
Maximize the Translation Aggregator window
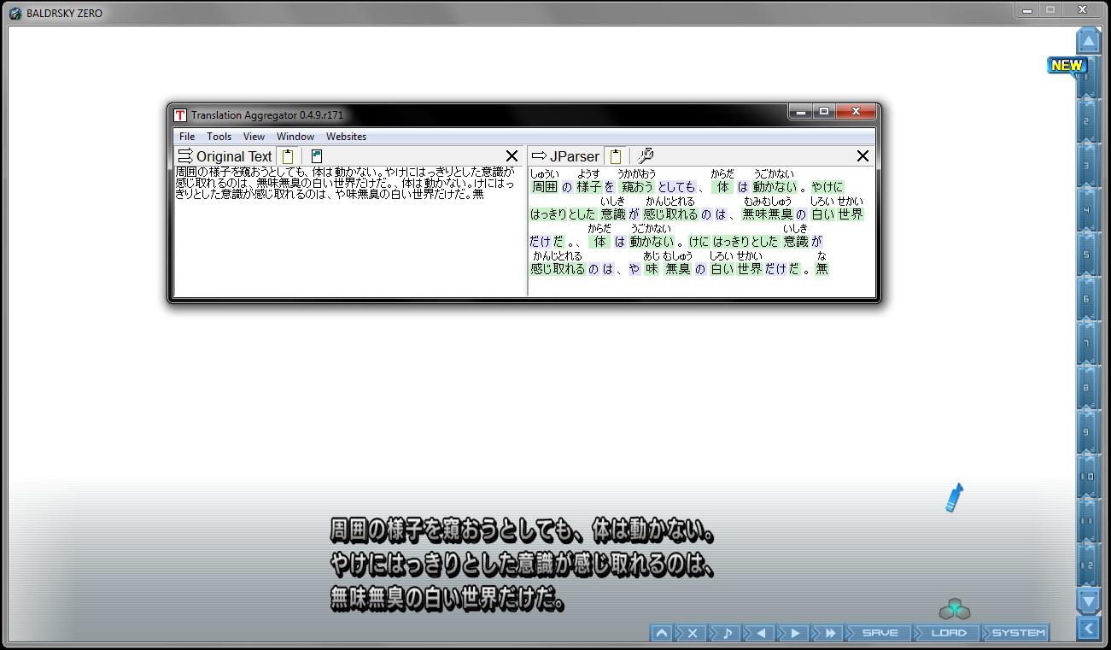point(824,111)
